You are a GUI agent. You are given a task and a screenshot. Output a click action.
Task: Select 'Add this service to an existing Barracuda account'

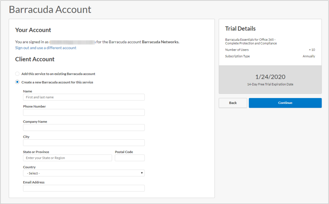(18, 74)
